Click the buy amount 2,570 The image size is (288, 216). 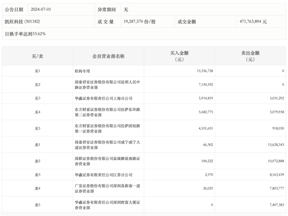[x=209, y=174]
